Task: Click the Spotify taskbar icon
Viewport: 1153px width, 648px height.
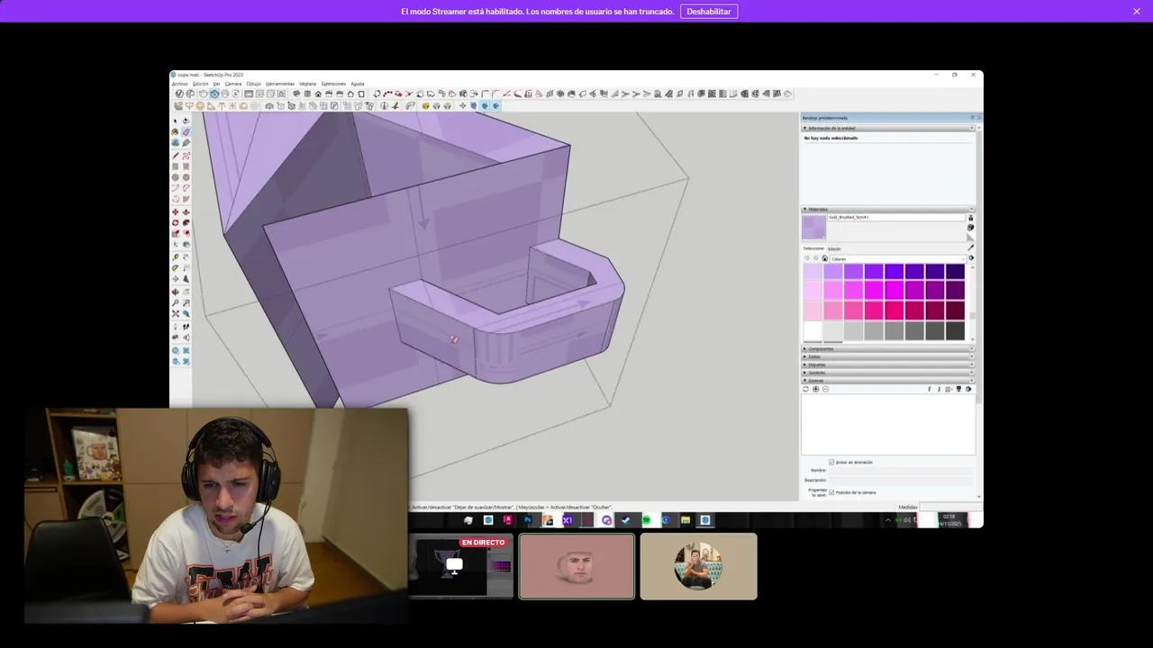Action: pos(646,520)
